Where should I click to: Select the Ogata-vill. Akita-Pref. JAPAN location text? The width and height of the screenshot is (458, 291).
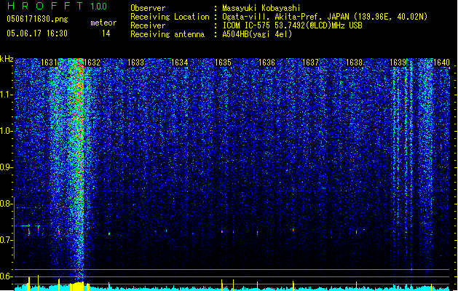pyautogui.click(x=325, y=17)
